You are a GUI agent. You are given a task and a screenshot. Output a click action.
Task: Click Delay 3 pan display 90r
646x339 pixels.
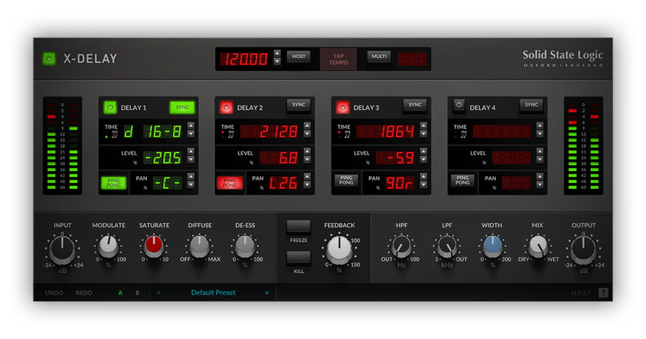399,182
